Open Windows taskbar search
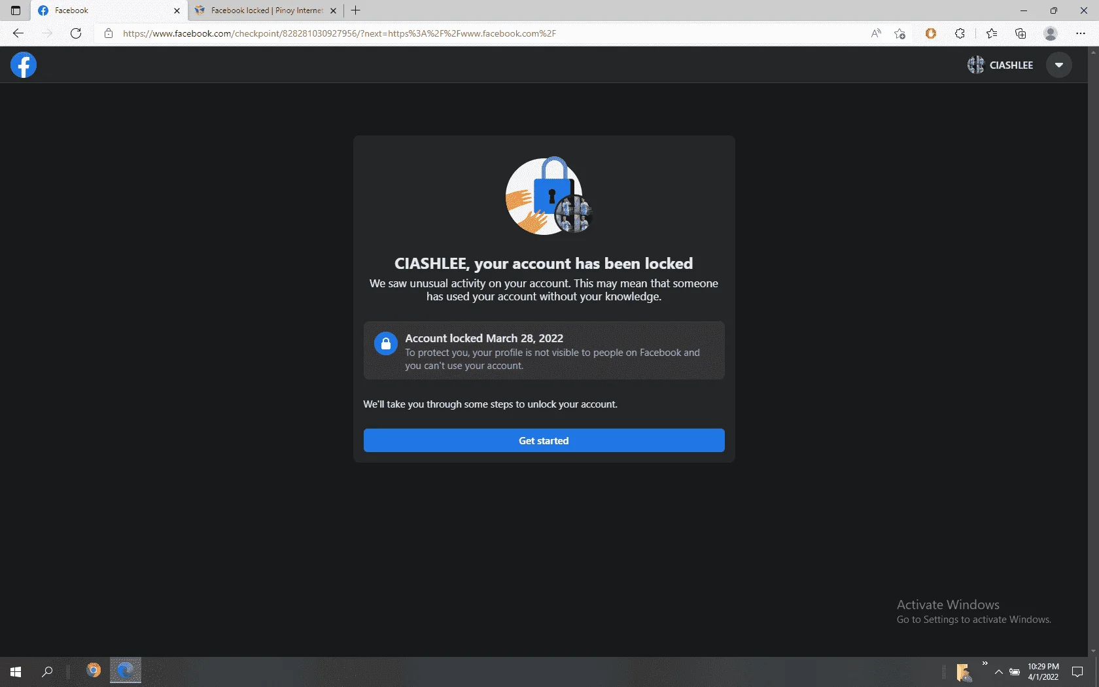Viewport: 1099px width, 687px height. (x=47, y=671)
